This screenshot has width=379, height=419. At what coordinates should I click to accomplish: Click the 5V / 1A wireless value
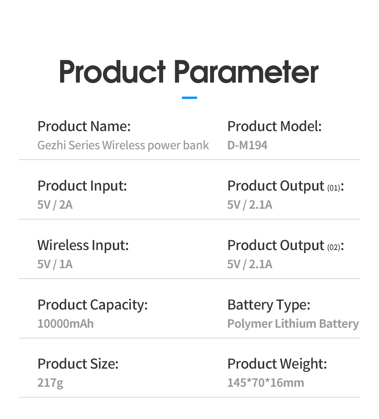pos(55,264)
